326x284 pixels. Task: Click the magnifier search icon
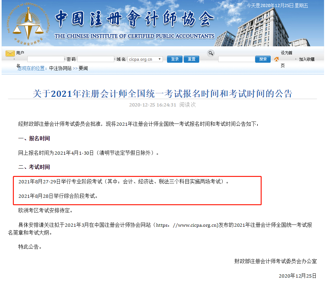(x=211, y=53)
